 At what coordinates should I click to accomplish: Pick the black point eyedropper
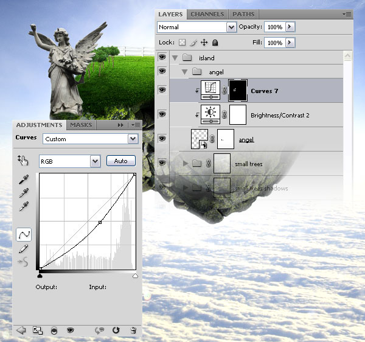pos(24,180)
